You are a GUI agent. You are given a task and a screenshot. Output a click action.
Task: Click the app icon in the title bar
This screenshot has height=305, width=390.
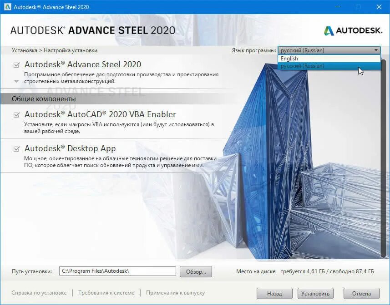coord(7,7)
